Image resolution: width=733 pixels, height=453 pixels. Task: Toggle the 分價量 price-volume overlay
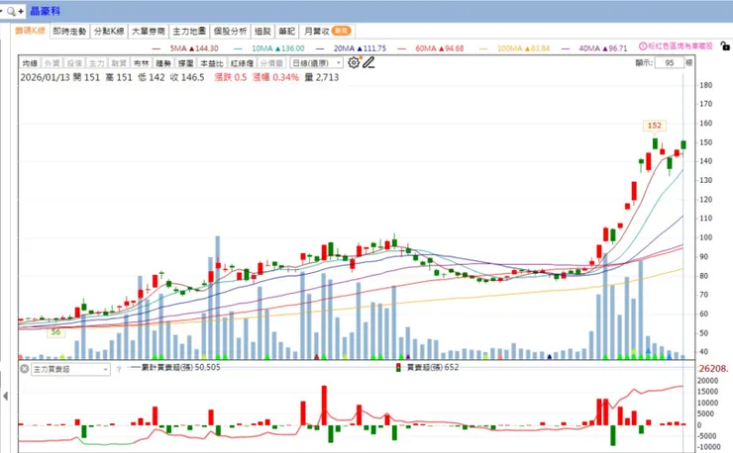[271, 63]
